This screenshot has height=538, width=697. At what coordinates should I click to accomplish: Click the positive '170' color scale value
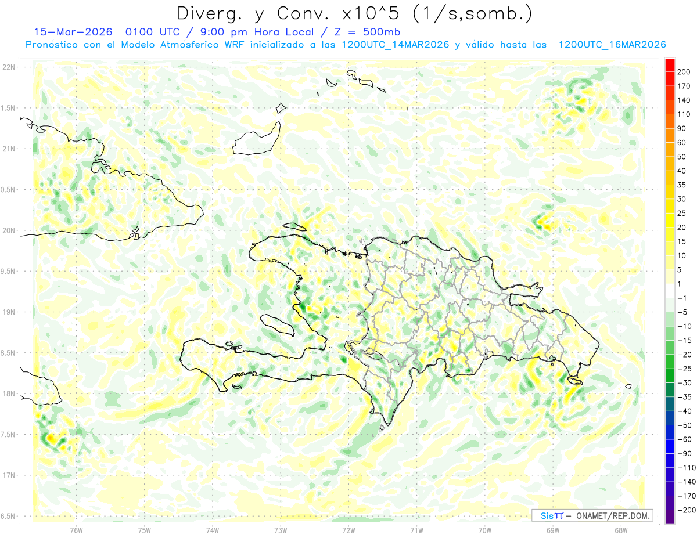[x=684, y=86]
